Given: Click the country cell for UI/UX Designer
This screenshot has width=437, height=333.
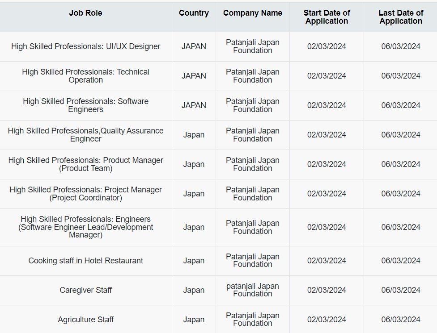Looking at the screenshot, I should [194, 46].
